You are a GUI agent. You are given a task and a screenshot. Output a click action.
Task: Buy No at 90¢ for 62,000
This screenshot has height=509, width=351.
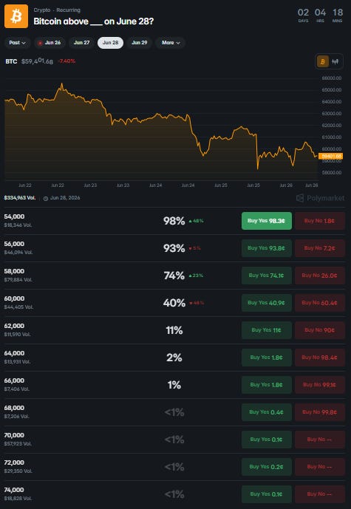(x=320, y=330)
